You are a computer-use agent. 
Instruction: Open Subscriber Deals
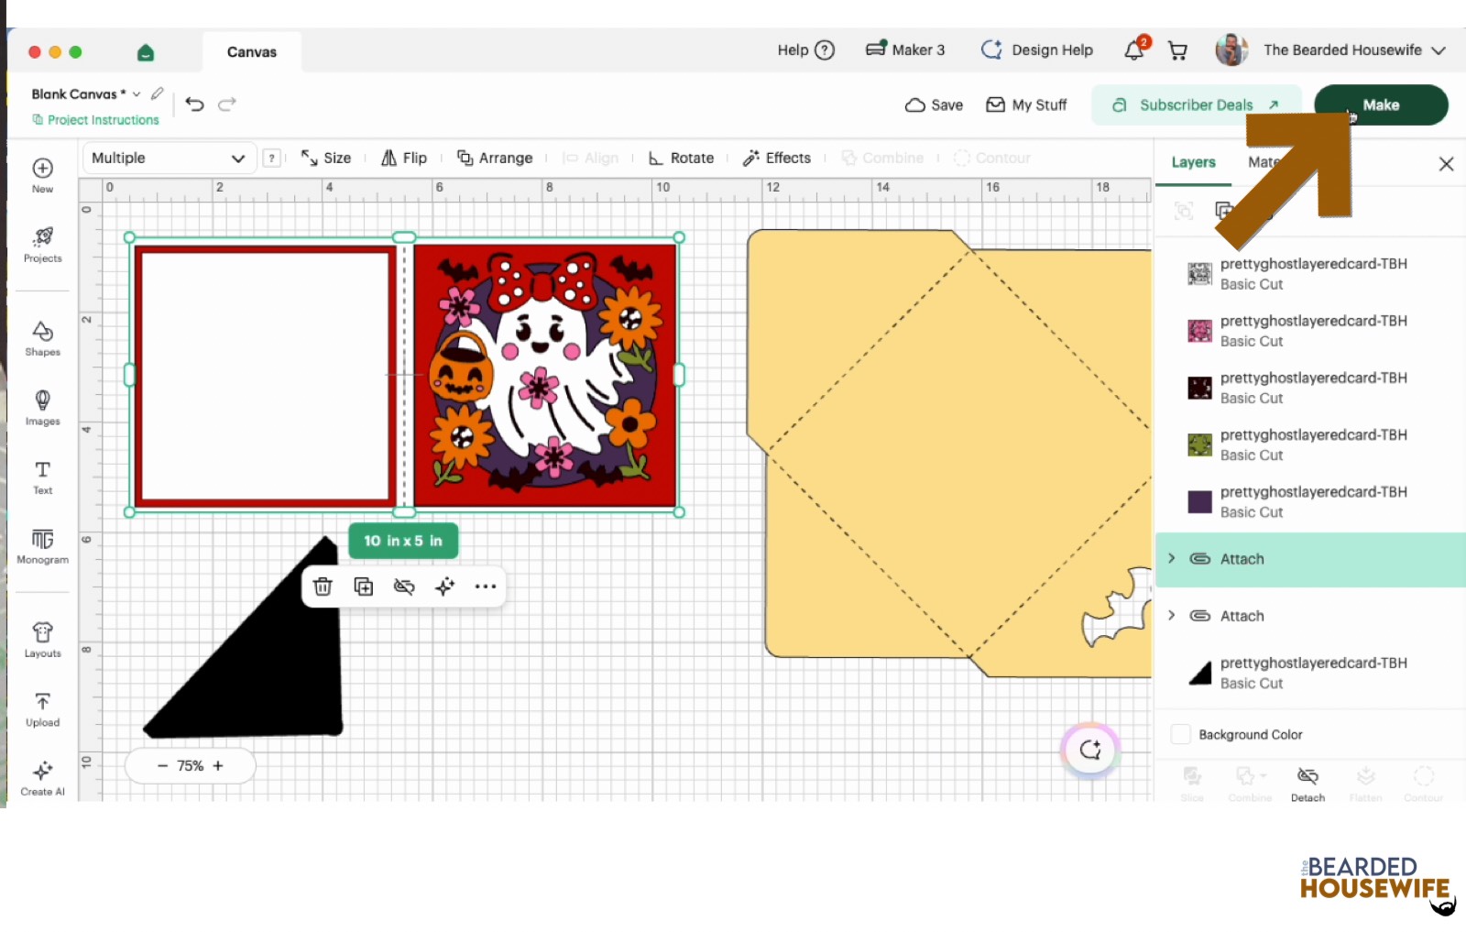[1196, 104]
